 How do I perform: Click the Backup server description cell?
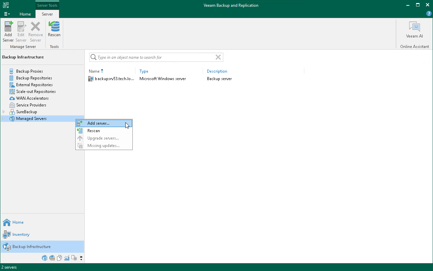click(x=219, y=79)
